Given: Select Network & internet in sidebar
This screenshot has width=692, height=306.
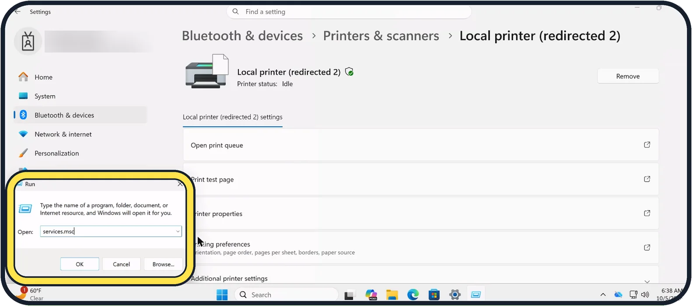Looking at the screenshot, I should (x=80, y=134).
